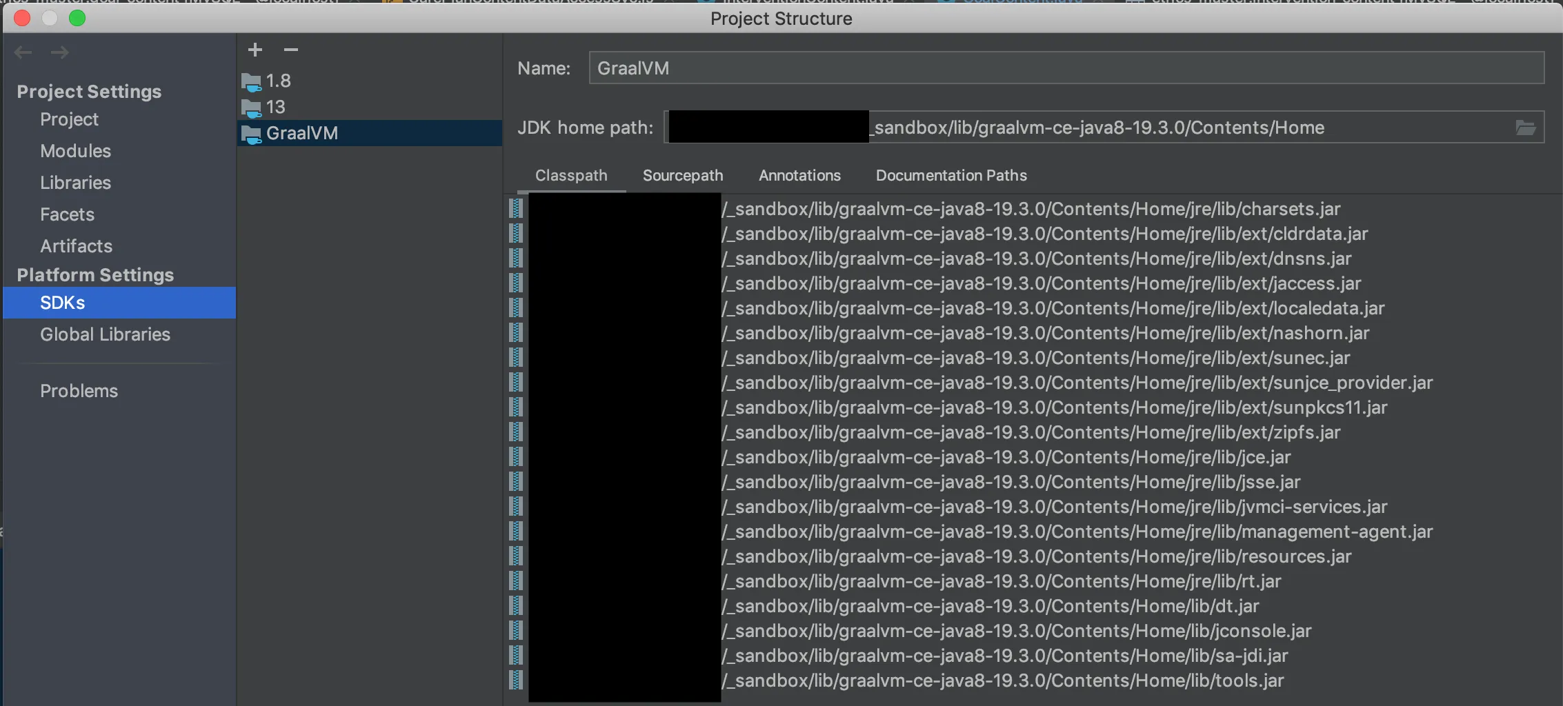Select the jsse.jar classpath entry
This screenshot has width=1563, height=706.
(1031, 482)
